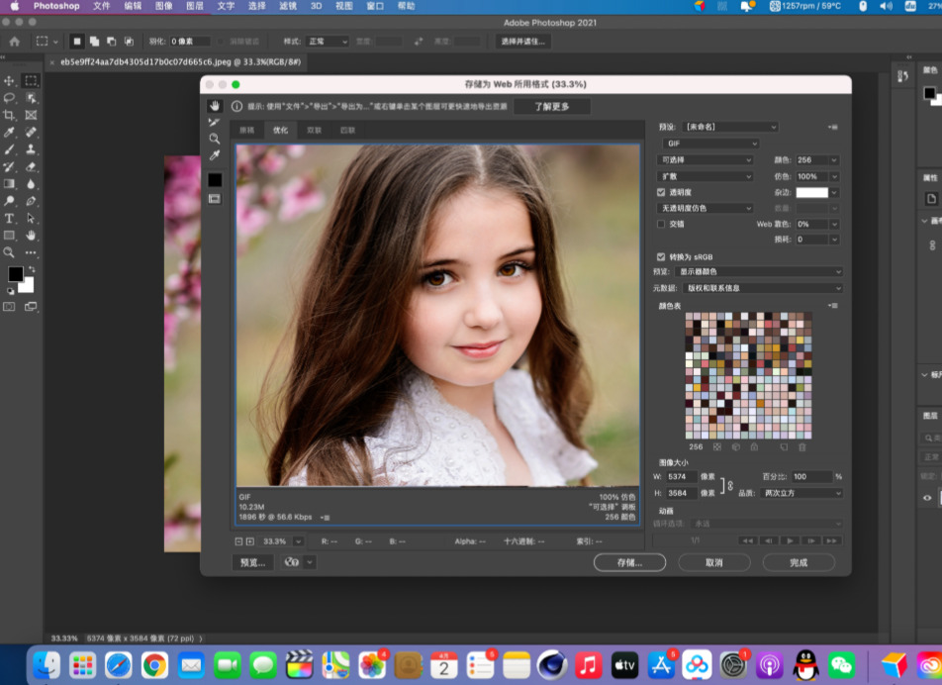
Task: Toggle the 转换为 sRGB checkbox
Action: tap(661, 256)
